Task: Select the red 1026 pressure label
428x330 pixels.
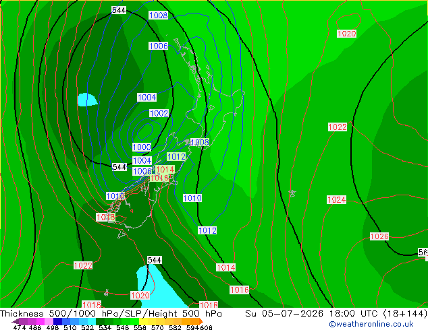Action: [x=379, y=236]
